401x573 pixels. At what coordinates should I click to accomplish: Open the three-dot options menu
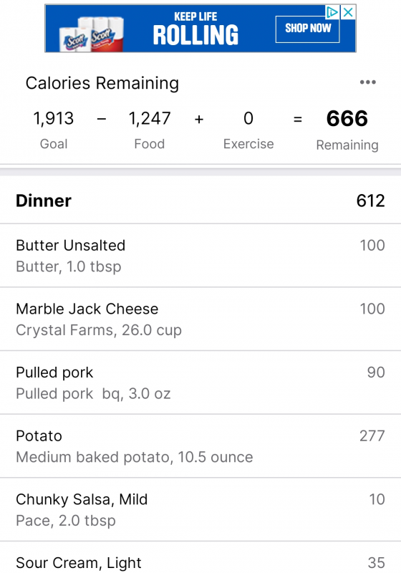click(x=367, y=82)
